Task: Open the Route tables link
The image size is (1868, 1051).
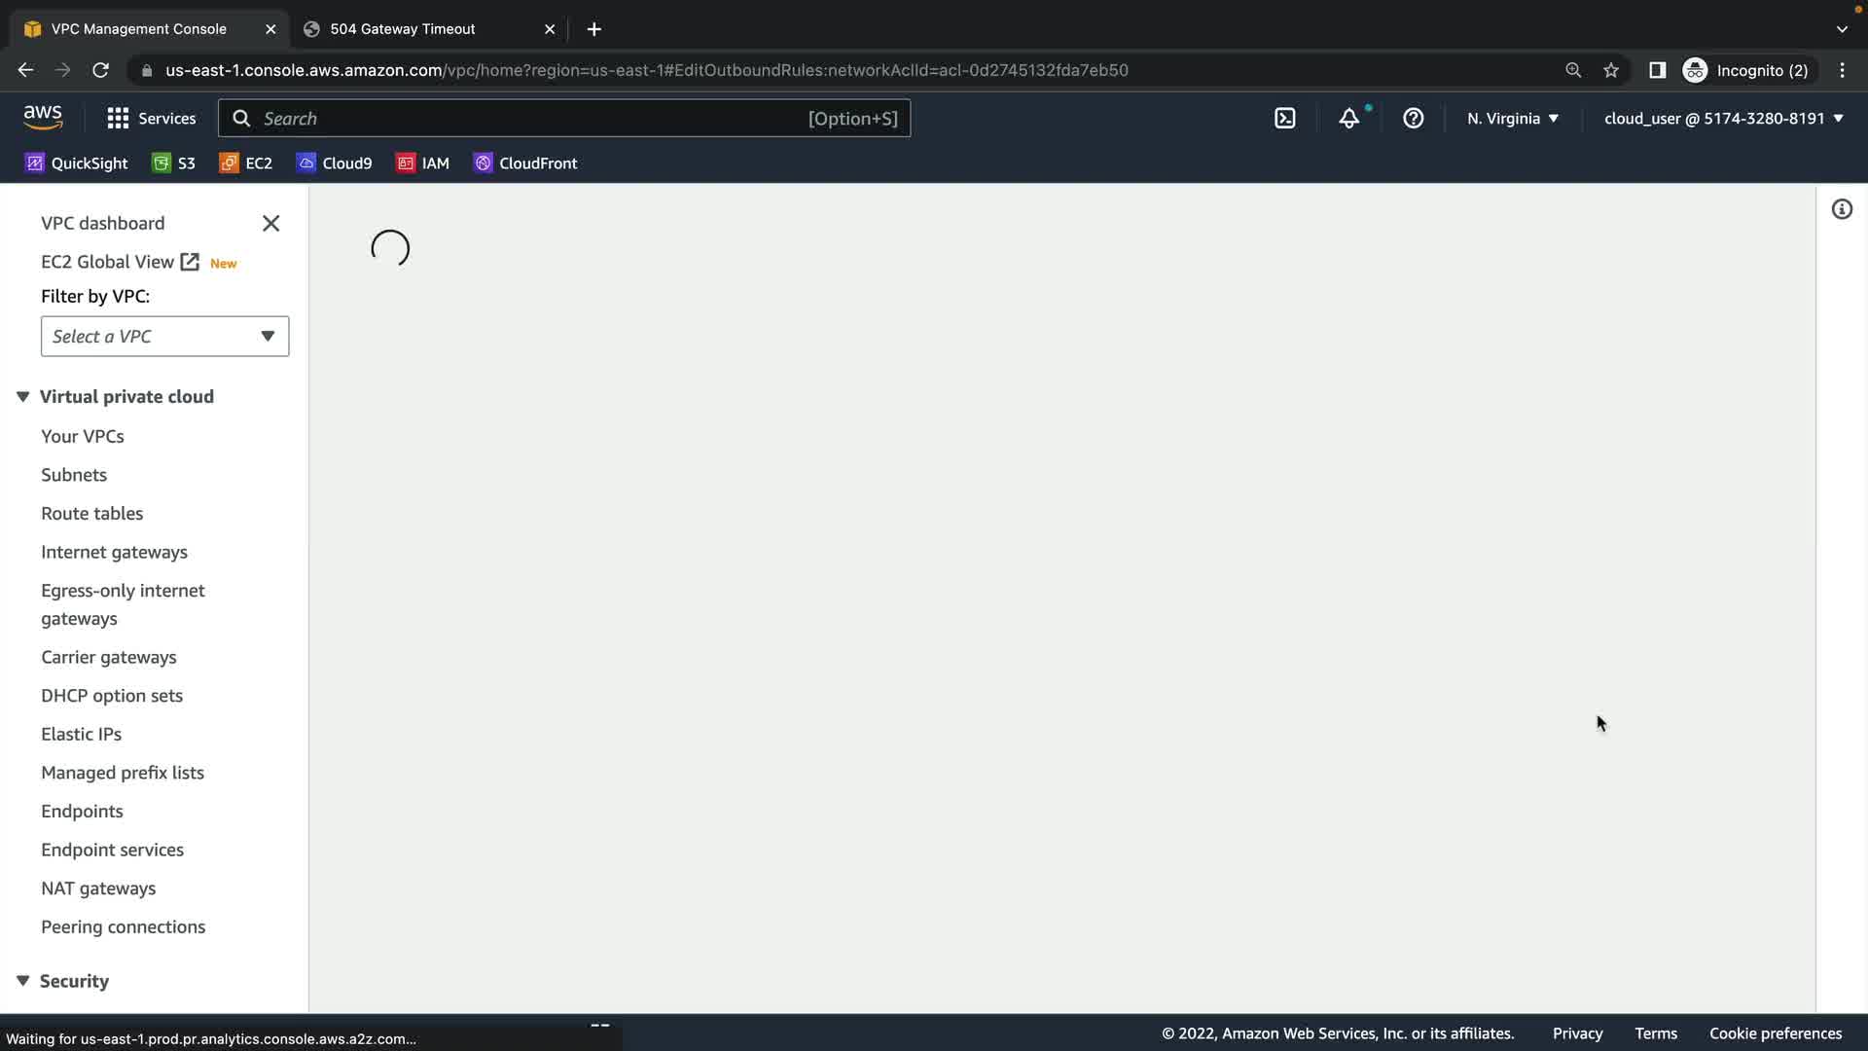Action: click(x=91, y=514)
